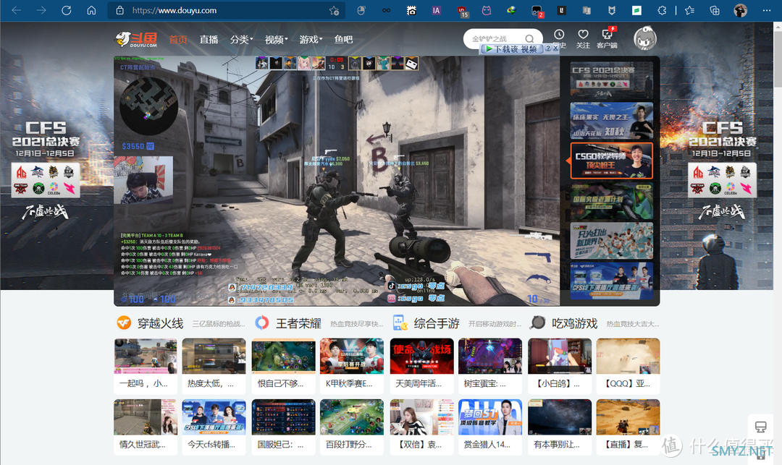782x465 pixels.
Task: Click the browser address bar URL
Action: (175, 10)
